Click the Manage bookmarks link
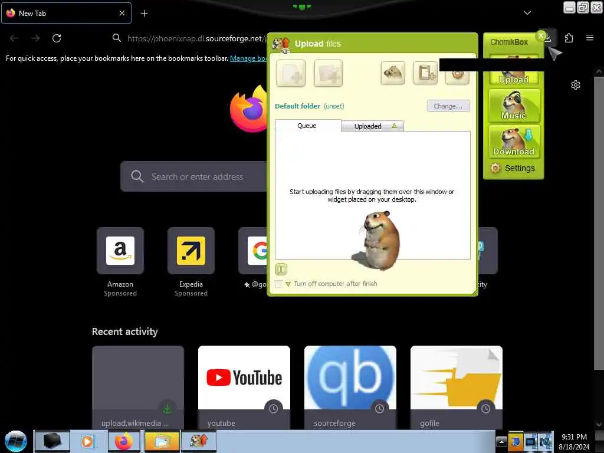Image resolution: width=604 pixels, height=453 pixels. (248, 58)
